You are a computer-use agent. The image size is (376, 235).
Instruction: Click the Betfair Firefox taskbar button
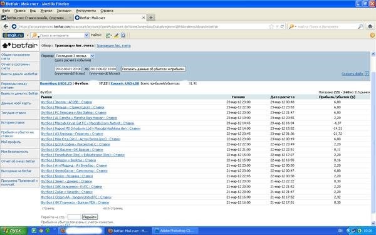[x=128, y=231]
